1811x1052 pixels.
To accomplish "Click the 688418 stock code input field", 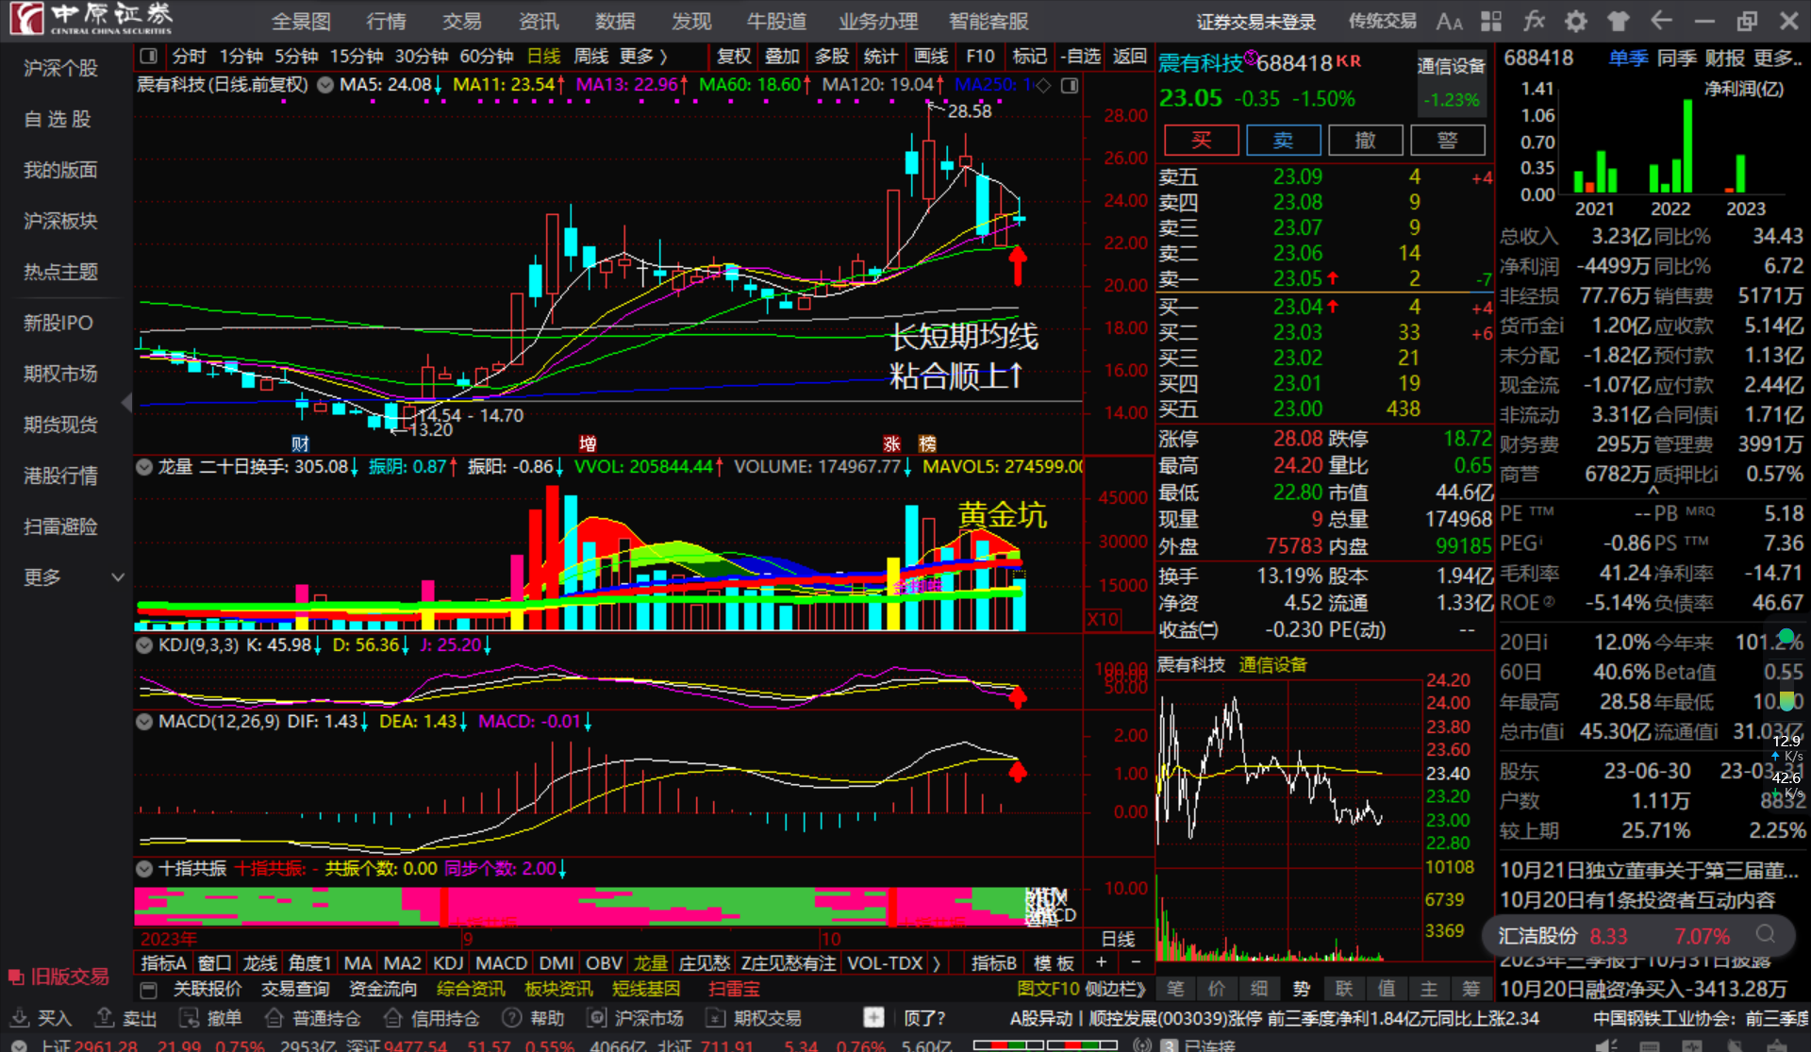I will 1538,58.
